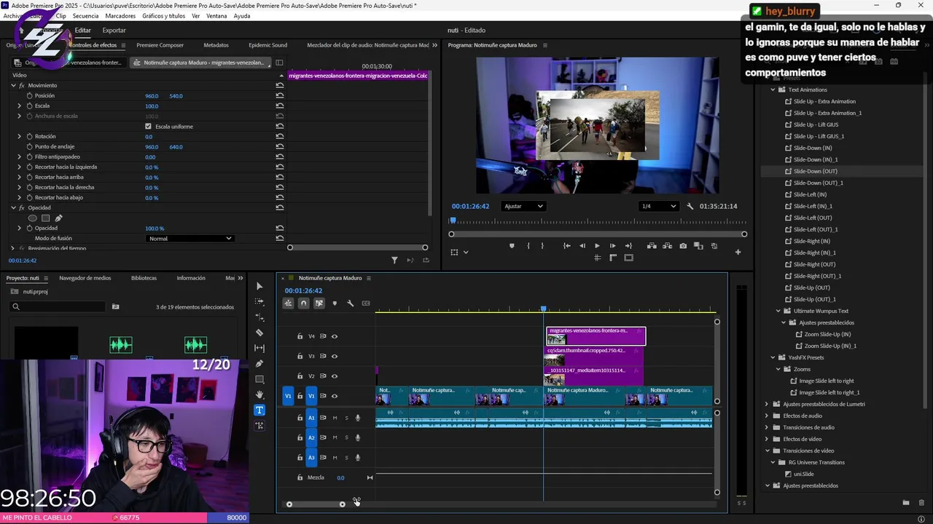This screenshot has width=933, height=524.
Task: Toggle the Posición stopwatch animation
Action: coord(29,95)
